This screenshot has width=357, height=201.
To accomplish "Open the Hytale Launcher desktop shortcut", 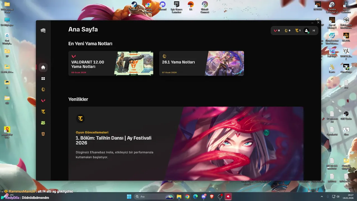I will (346, 7).
